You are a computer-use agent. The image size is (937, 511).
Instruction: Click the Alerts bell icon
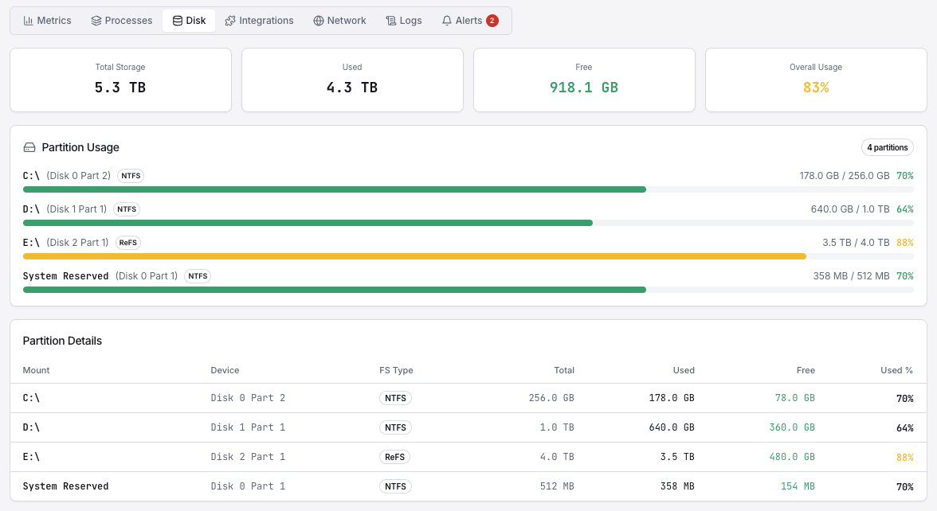tap(447, 20)
